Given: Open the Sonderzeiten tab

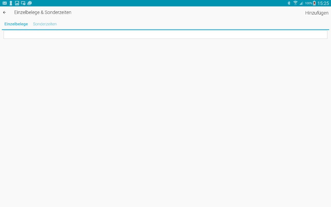Looking at the screenshot, I should 45,24.
